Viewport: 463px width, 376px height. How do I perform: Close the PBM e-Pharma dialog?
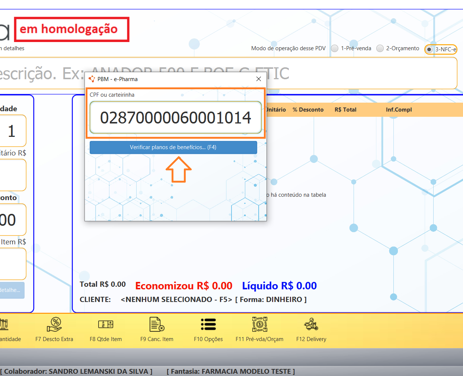(x=259, y=79)
